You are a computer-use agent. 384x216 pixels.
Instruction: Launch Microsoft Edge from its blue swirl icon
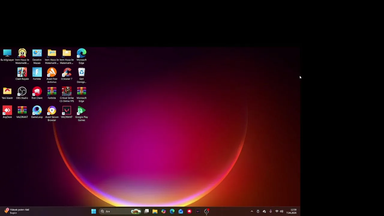coord(81,56)
